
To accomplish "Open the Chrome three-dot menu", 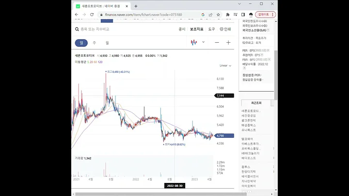I will pyautogui.click(x=272, y=15).
